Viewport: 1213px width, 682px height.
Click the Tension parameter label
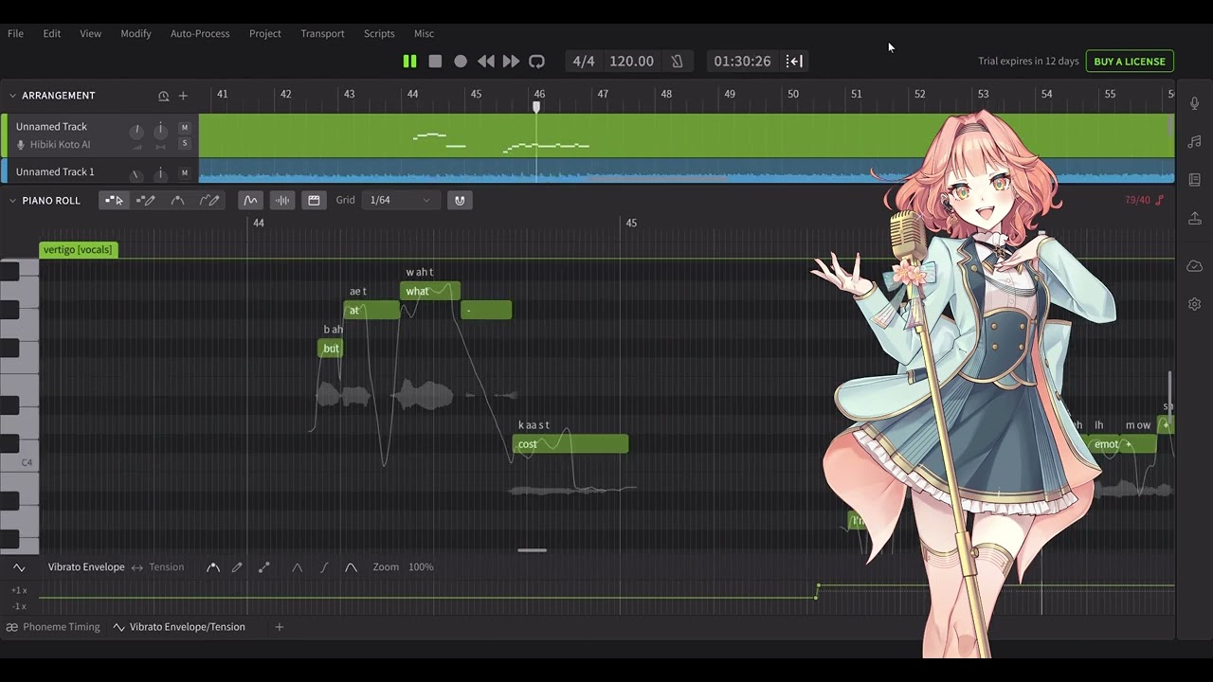point(166,567)
